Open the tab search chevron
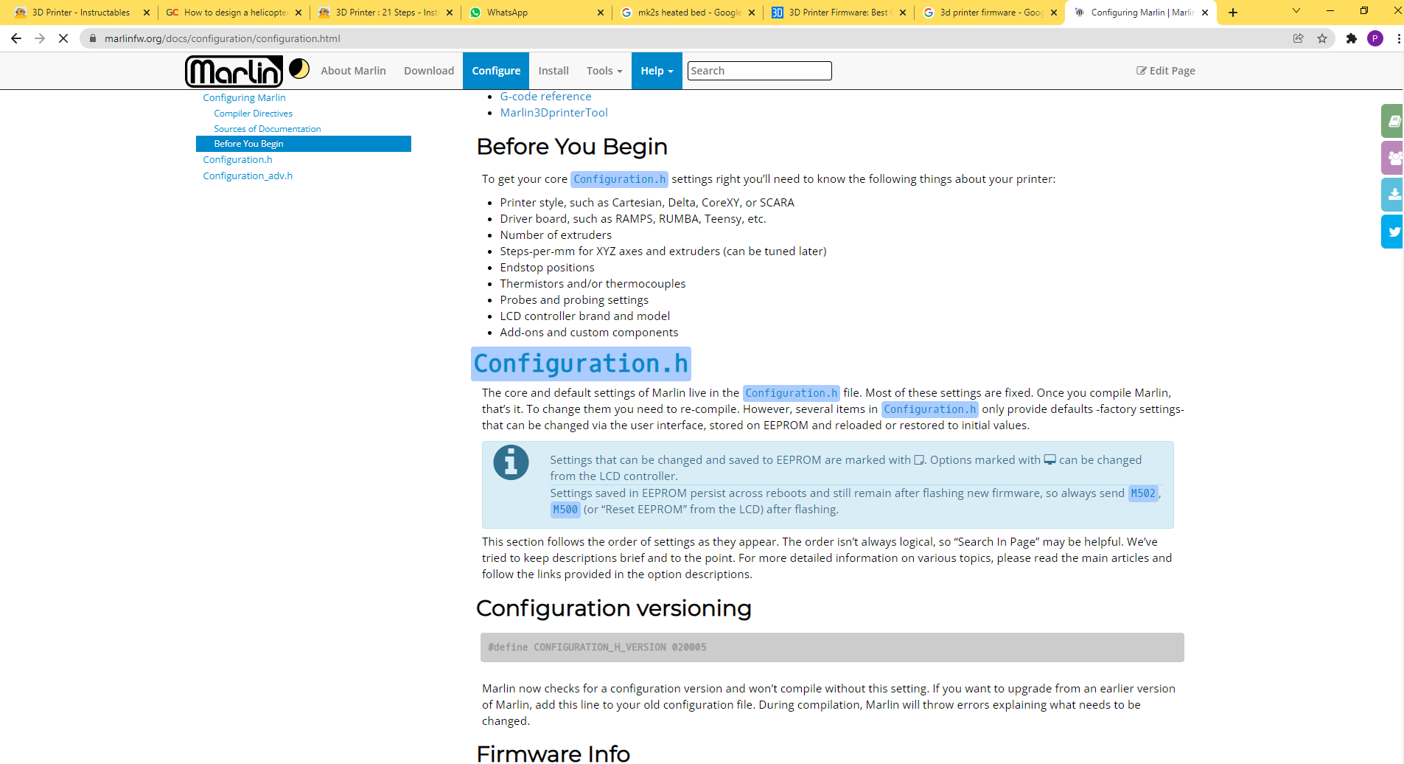The image size is (1404, 764). click(x=1296, y=11)
